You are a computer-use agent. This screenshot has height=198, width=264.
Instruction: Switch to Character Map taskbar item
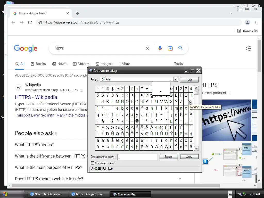130,194
